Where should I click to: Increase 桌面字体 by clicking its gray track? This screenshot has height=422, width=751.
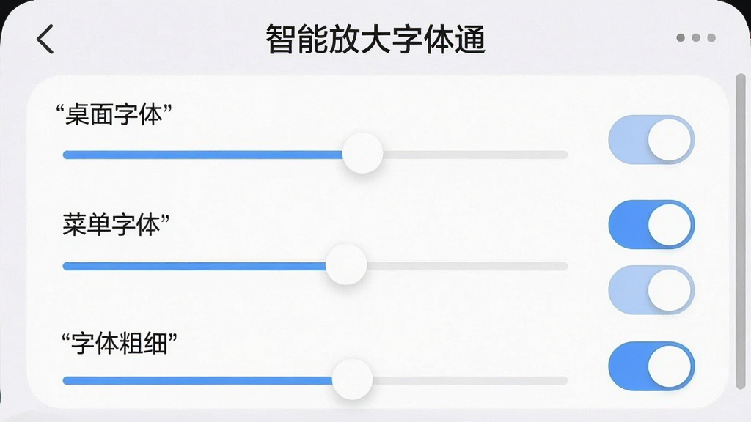(x=475, y=155)
